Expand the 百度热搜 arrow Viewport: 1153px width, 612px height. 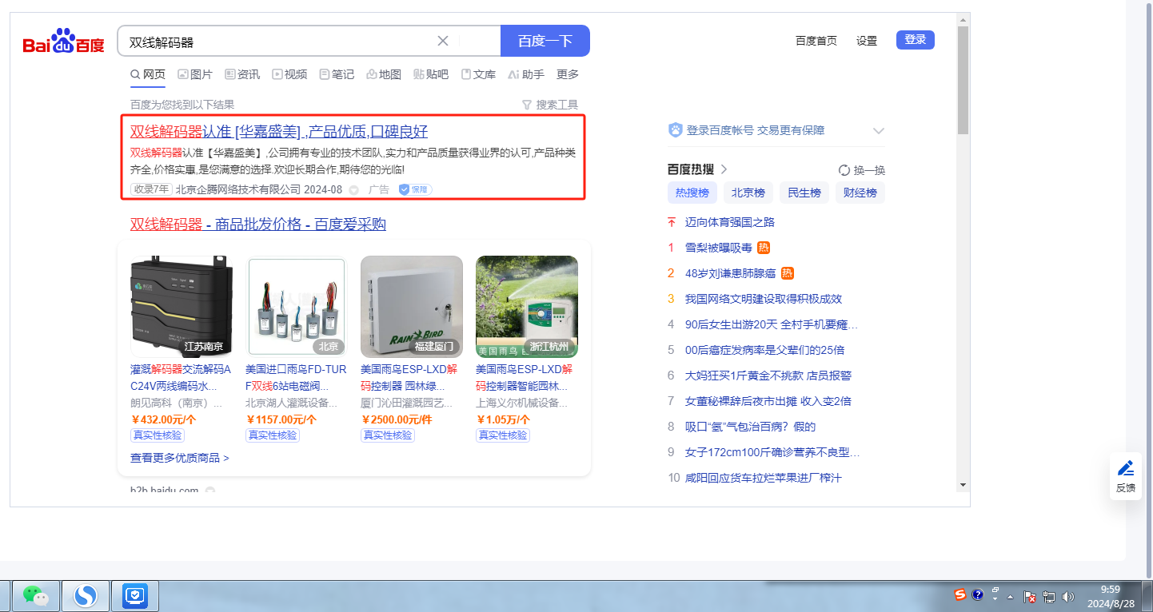724,169
